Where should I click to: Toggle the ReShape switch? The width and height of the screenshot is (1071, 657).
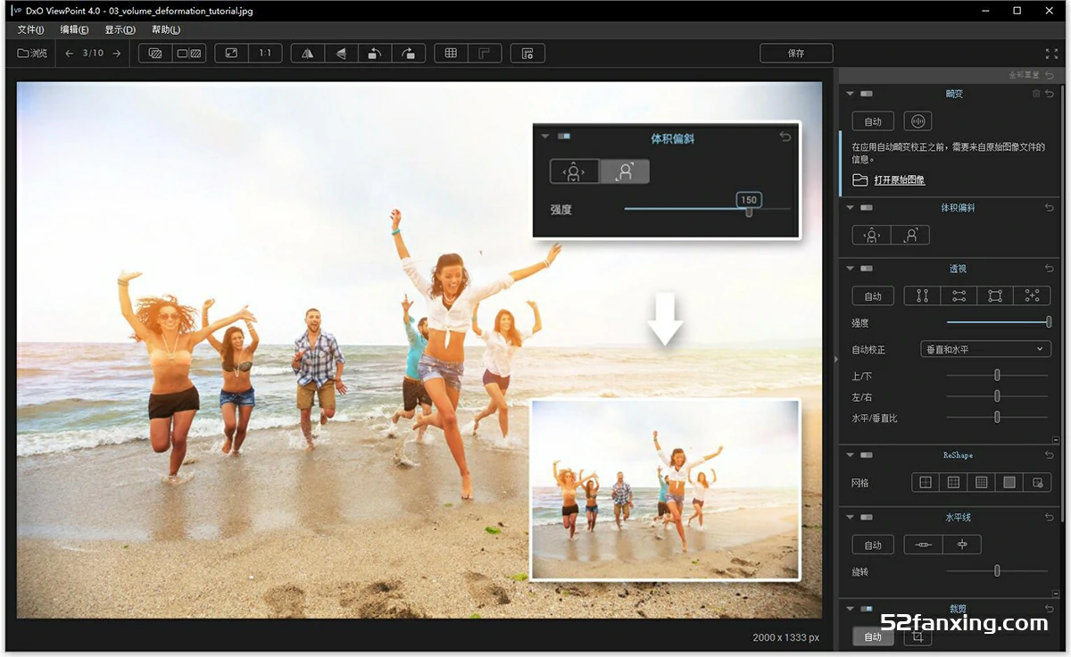pos(867,455)
